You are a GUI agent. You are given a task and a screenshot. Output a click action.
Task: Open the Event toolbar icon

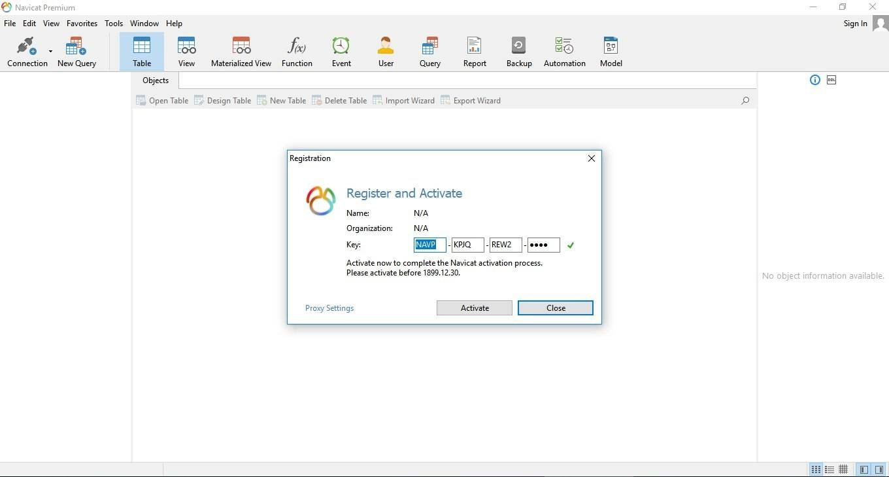pyautogui.click(x=341, y=52)
